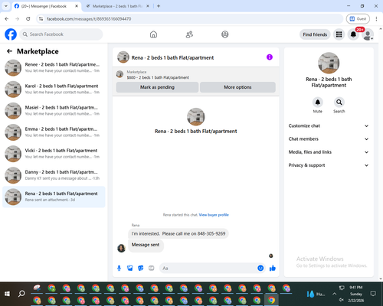Open the Chrome three-dot menu

pyautogui.click(x=376, y=18)
